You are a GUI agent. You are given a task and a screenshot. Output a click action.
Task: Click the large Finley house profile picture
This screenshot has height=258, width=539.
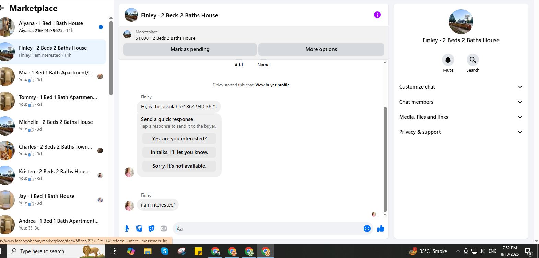[x=461, y=22]
